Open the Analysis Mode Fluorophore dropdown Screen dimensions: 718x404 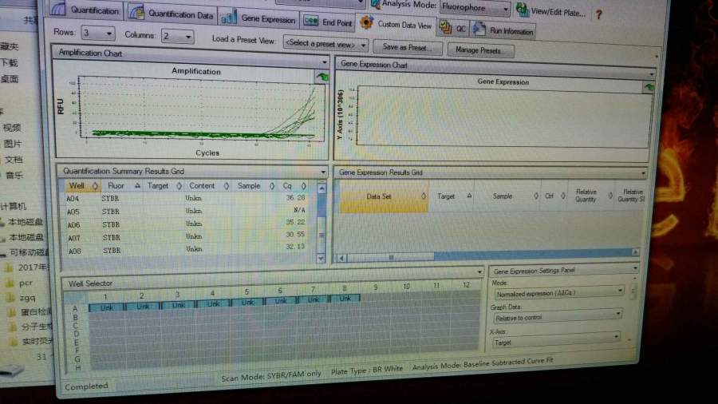[x=475, y=8]
